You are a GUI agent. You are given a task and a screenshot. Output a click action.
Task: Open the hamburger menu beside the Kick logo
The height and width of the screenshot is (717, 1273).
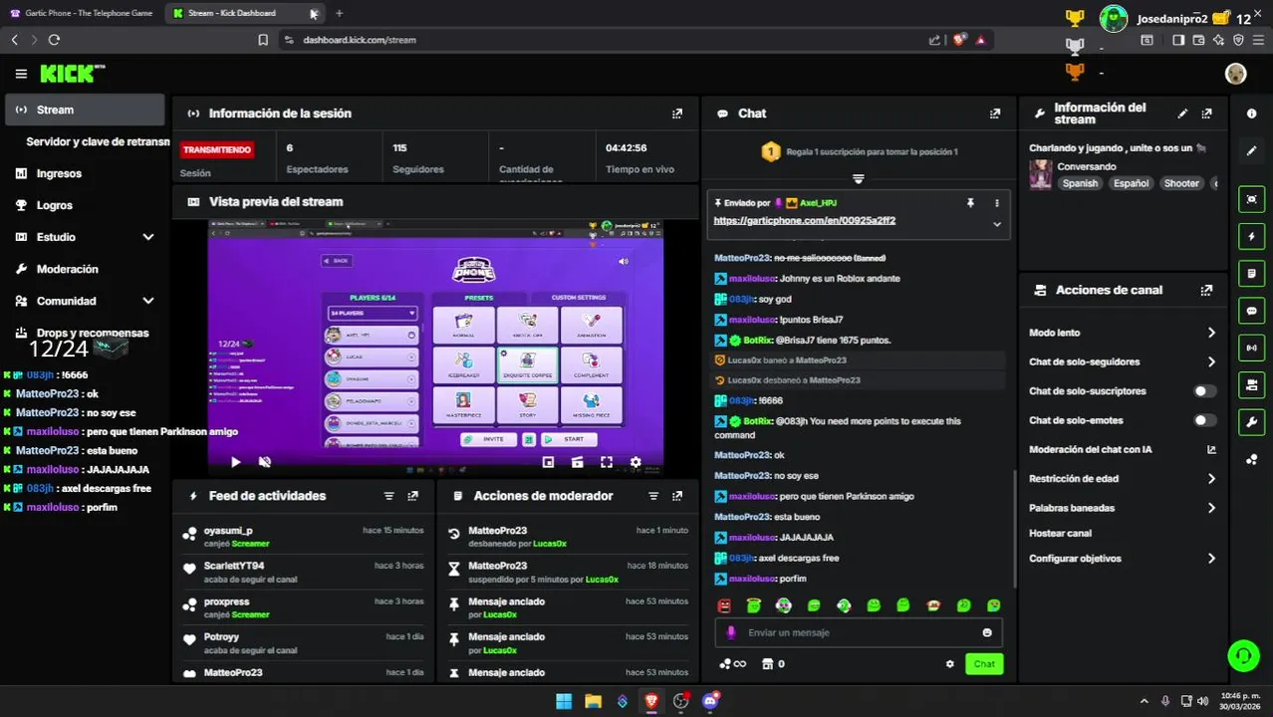pos(21,74)
